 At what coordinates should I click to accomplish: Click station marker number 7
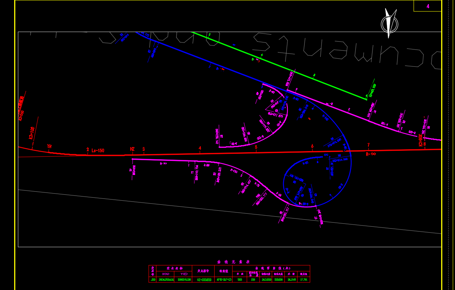click(x=368, y=145)
